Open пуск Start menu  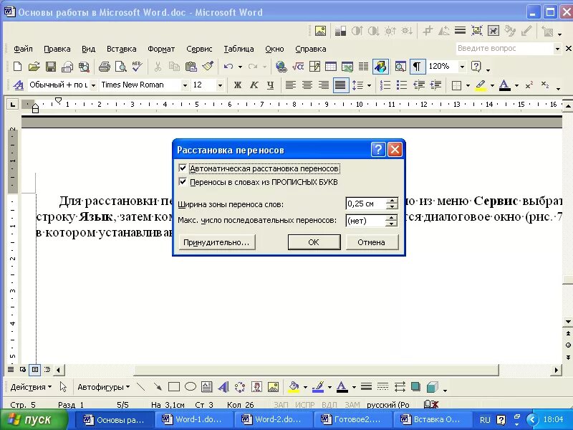pyautogui.click(x=34, y=419)
